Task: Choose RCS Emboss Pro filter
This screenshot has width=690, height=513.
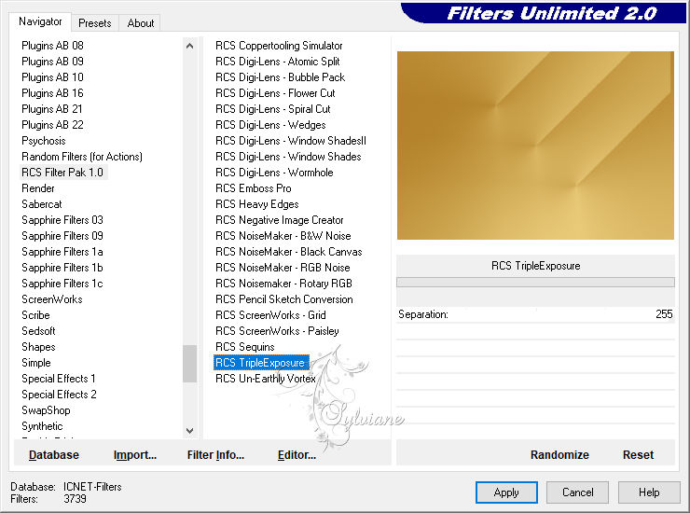Action: coord(253,188)
